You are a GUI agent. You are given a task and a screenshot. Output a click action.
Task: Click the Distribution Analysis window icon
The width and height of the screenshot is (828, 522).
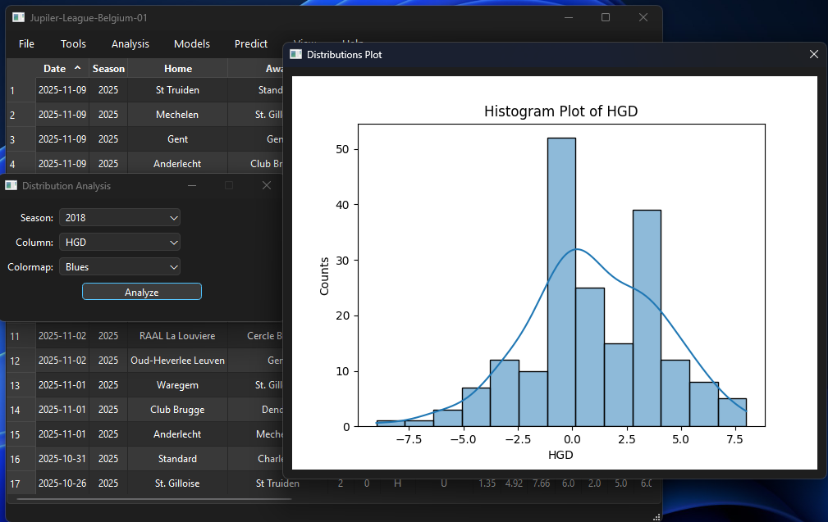[11, 185]
